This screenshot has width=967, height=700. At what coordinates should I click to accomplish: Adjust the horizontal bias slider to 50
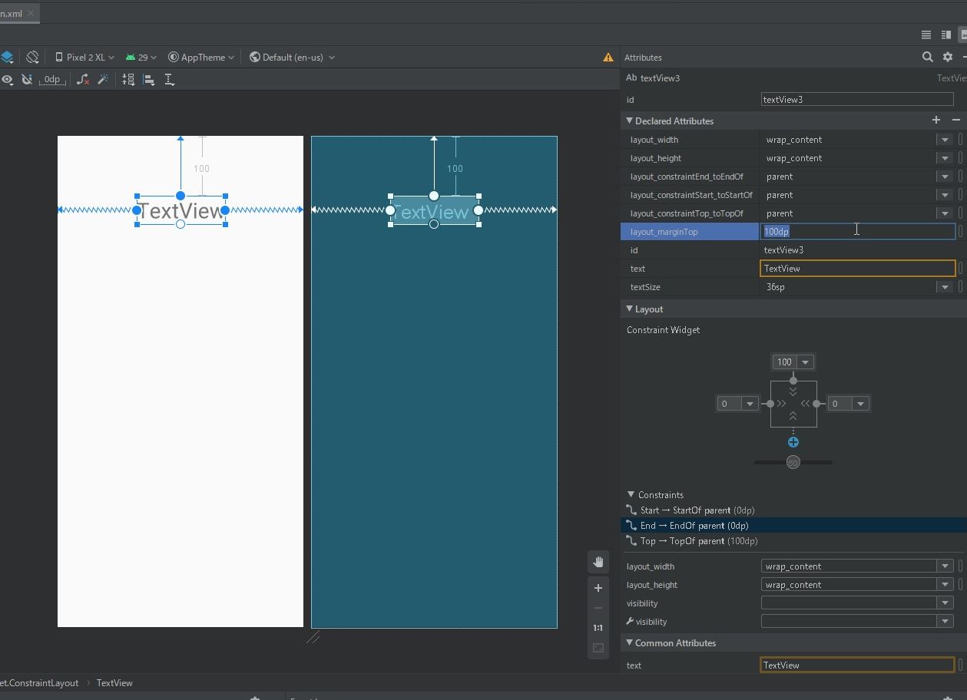pos(793,462)
